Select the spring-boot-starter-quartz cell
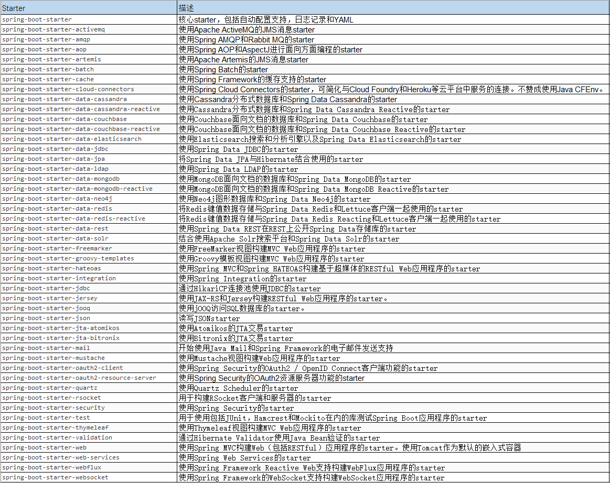The image size is (610, 483). click(89, 388)
